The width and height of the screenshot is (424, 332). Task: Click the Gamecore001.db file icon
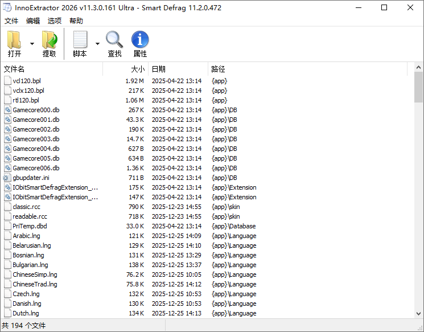[7, 120]
